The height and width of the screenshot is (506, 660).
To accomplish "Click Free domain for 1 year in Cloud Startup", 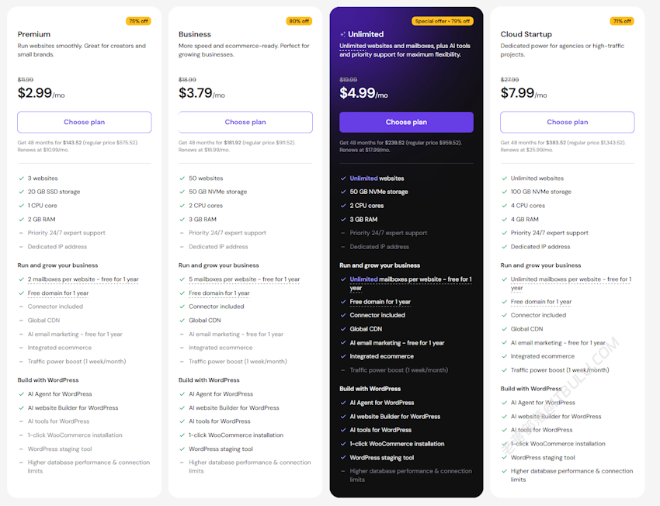I will (x=541, y=302).
